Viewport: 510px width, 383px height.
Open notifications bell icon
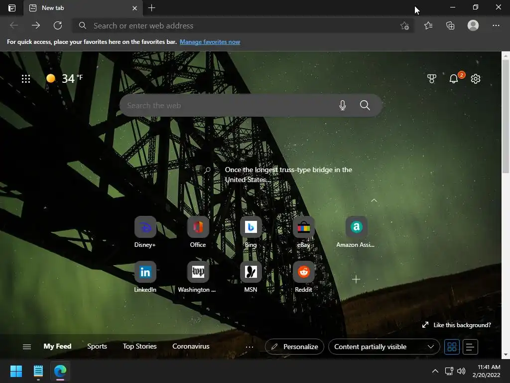pyautogui.click(x=454, y=78)
